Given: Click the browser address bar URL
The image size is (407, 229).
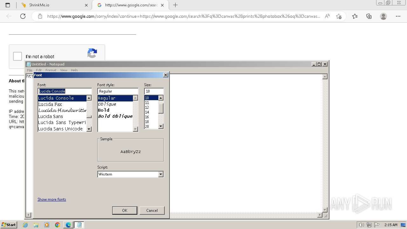Looking at the screenshot, I should coord(183,16).
